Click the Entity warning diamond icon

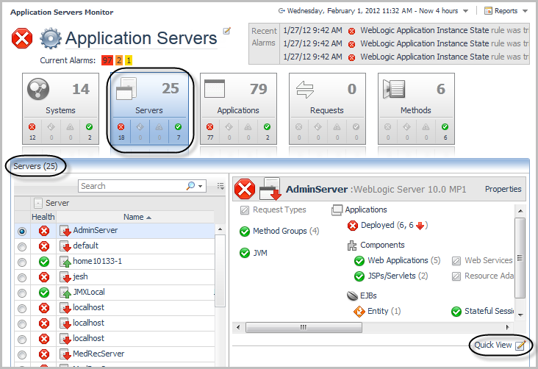pyautogui.click(x=359, y=312)
